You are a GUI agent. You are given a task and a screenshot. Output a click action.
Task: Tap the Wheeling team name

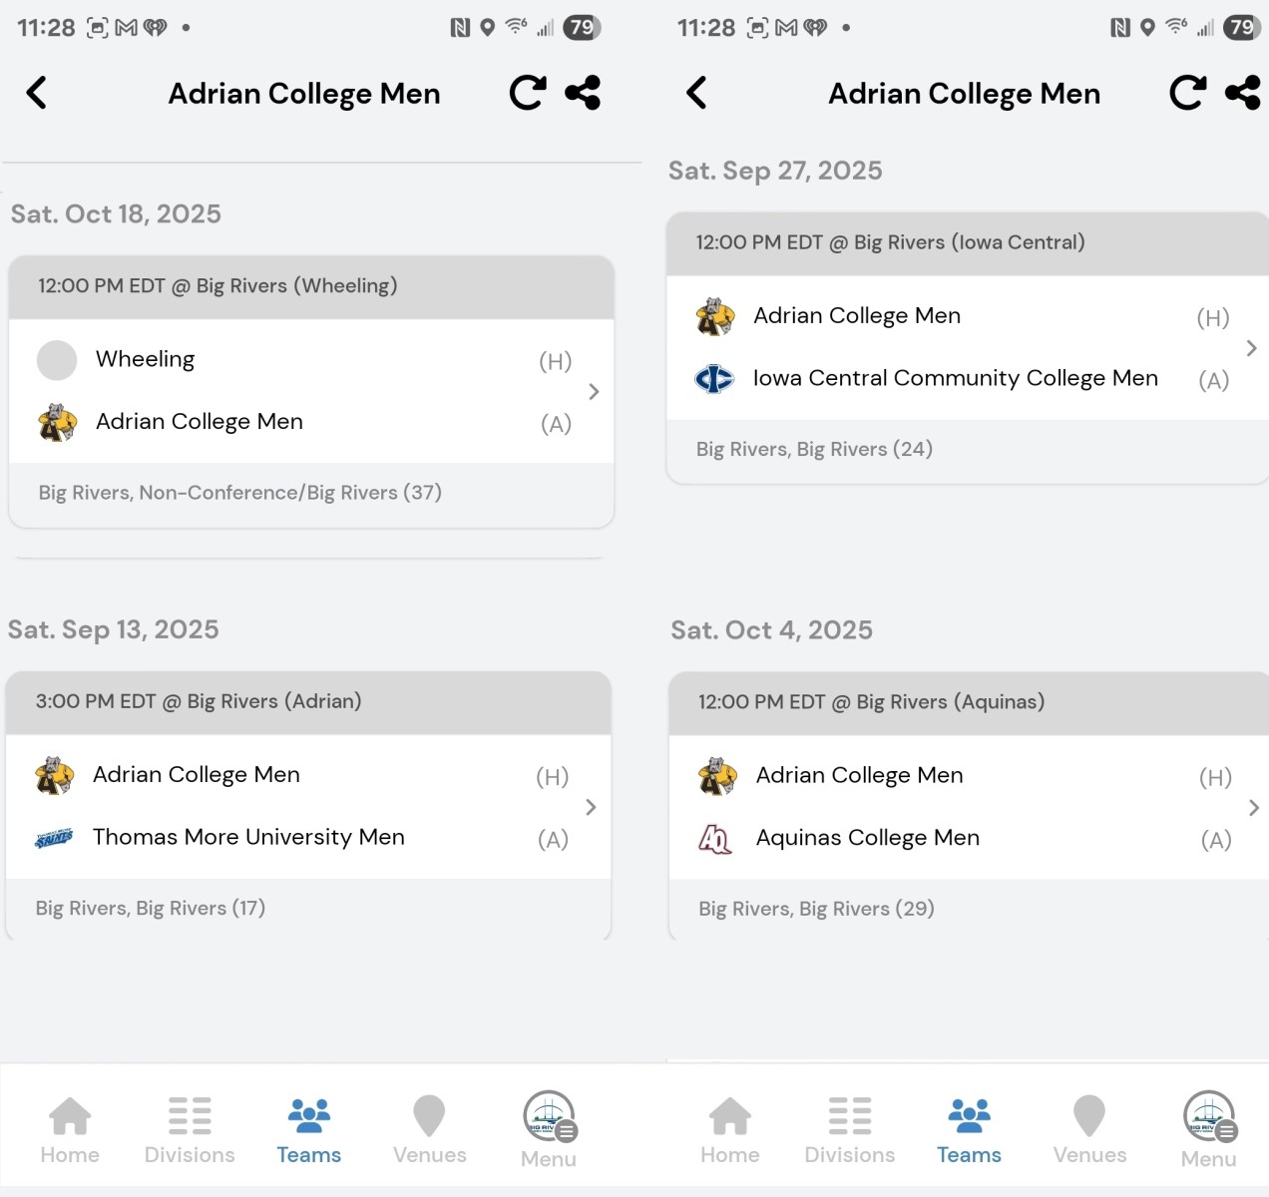point(146,359)
